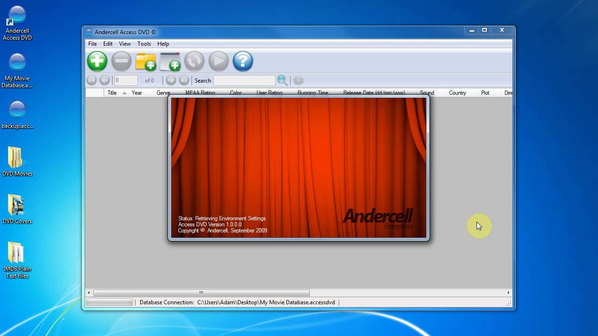Click the gray minus remove button

coord(121,61)
